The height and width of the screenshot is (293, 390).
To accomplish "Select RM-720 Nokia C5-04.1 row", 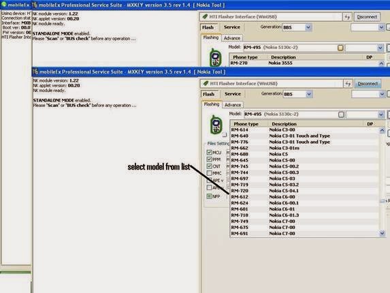I will coord(304,191).
